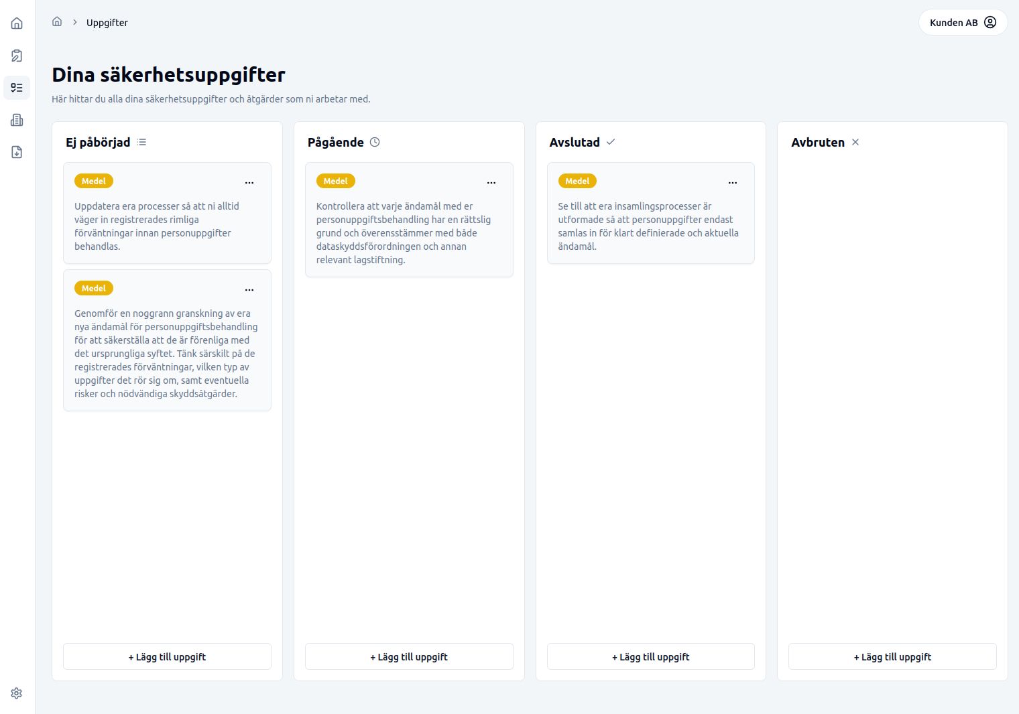The image size is (1019, 714).
Task: Add a task to the Avslutad column
Action: 650,657
